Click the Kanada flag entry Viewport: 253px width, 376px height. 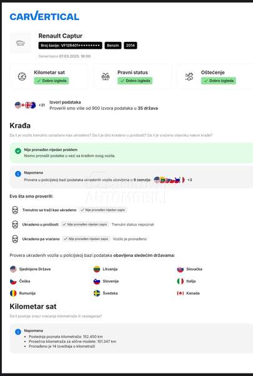188,293
